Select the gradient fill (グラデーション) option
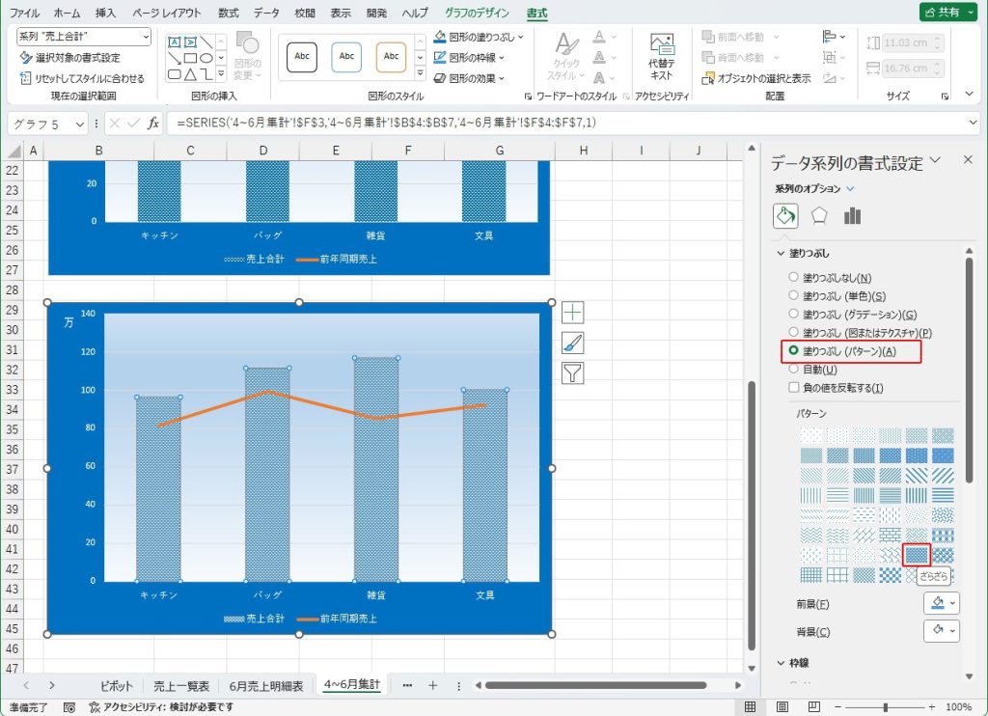The height and width of the screenshot is (716, 988). pyautogui.click(x=794, y=315)
